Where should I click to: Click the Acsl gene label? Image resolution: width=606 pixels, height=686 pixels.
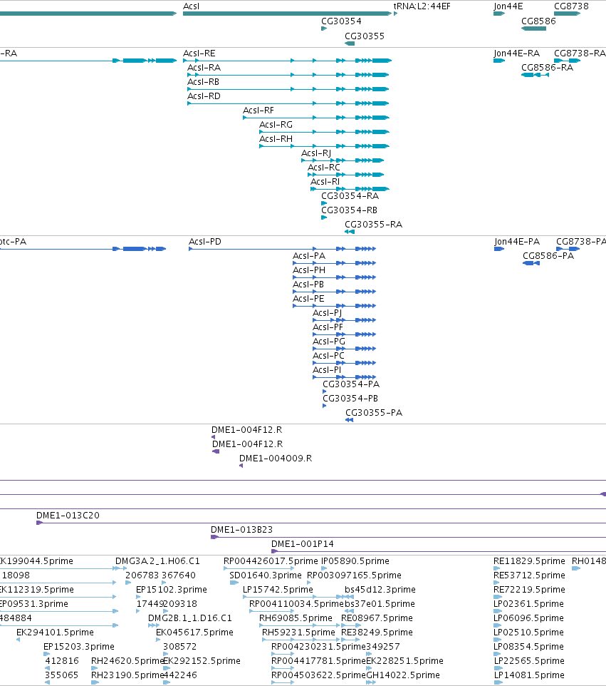point(191,6)
